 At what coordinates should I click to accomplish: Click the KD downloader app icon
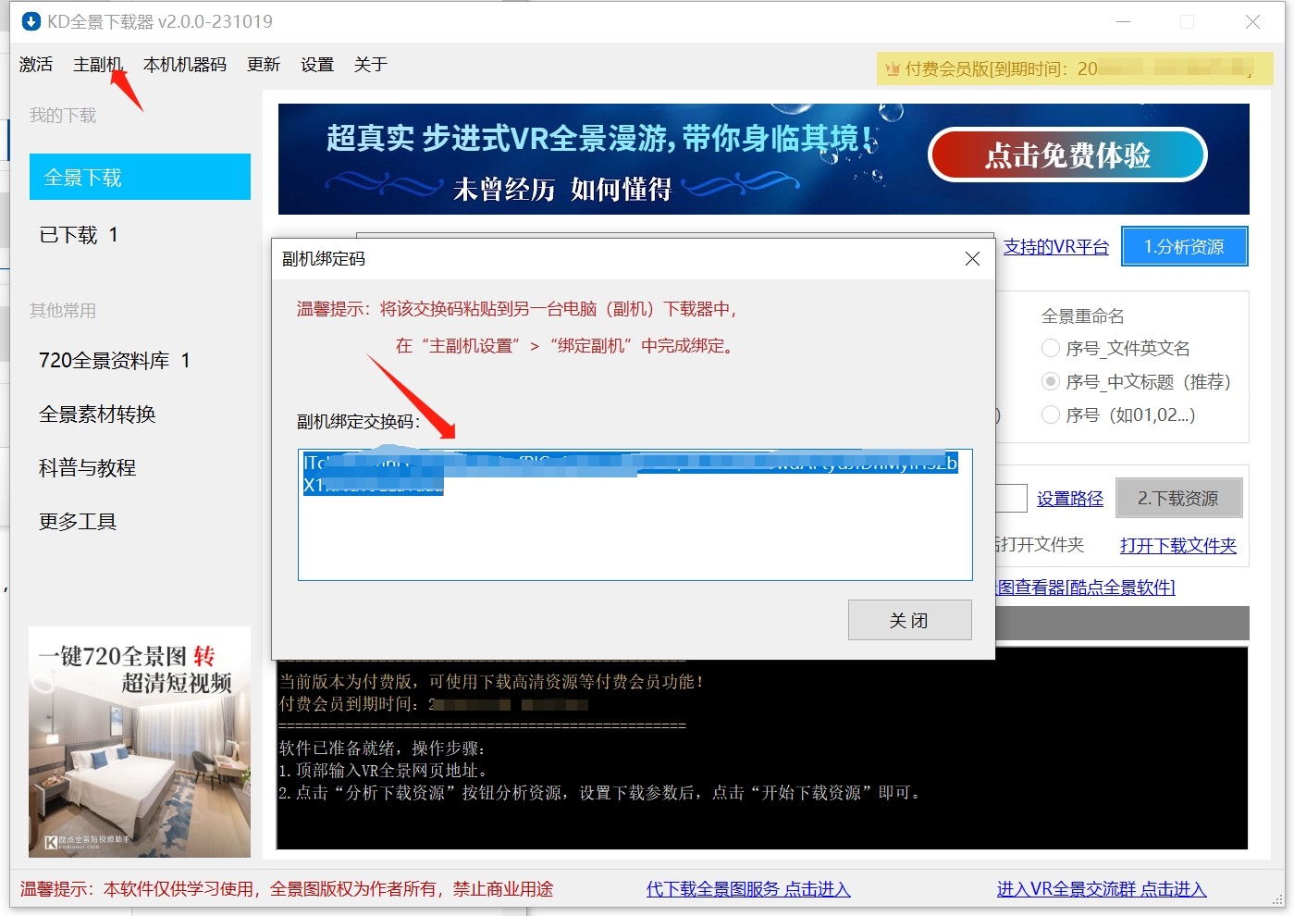(x=31, y=21)
